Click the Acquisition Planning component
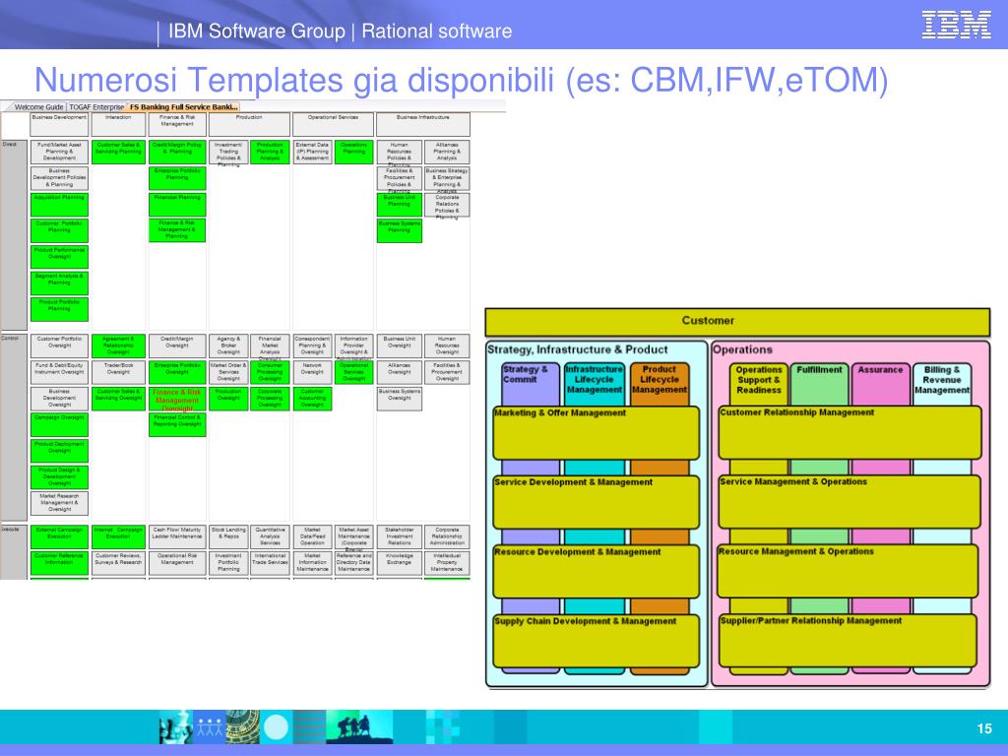Screen dimensions: 1008x756 point(59,205)
